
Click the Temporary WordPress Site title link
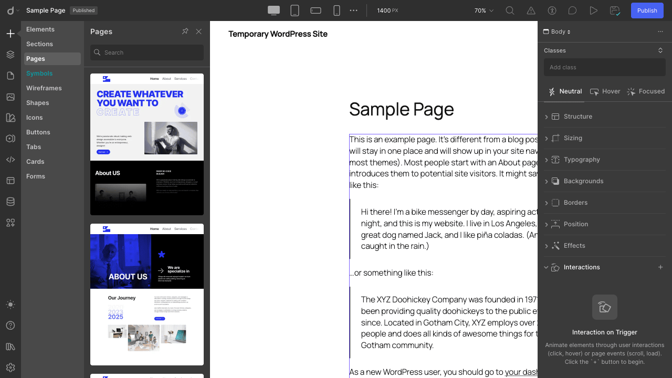click(278, 34)
